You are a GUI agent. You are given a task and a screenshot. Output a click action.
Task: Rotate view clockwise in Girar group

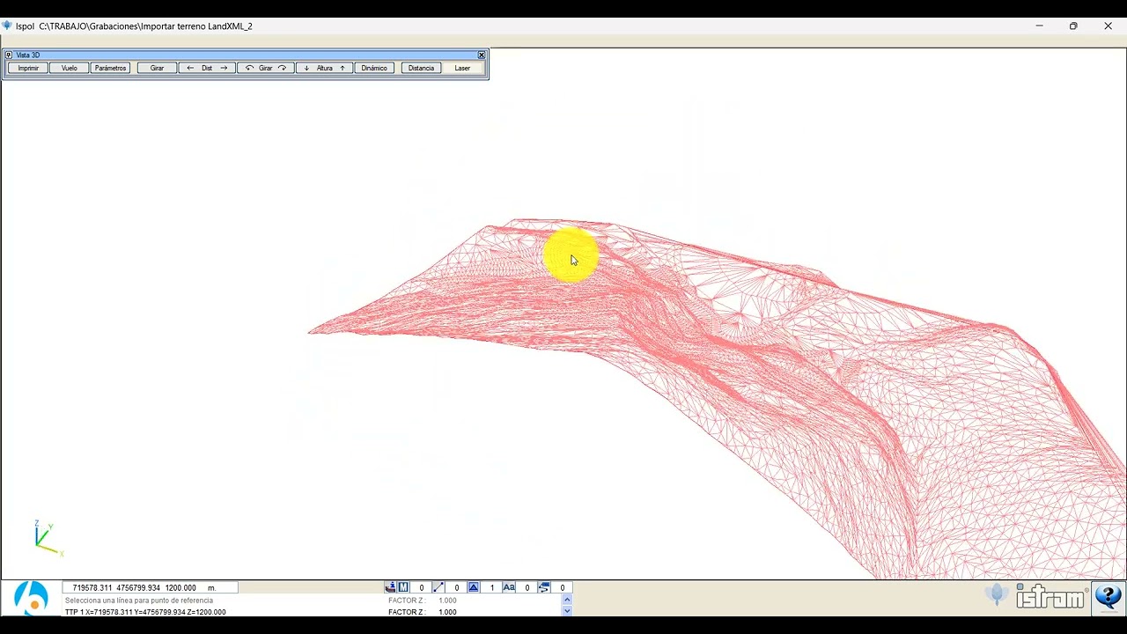(283, 68)
